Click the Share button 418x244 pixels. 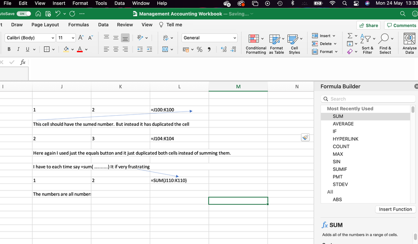coord(368,25)
